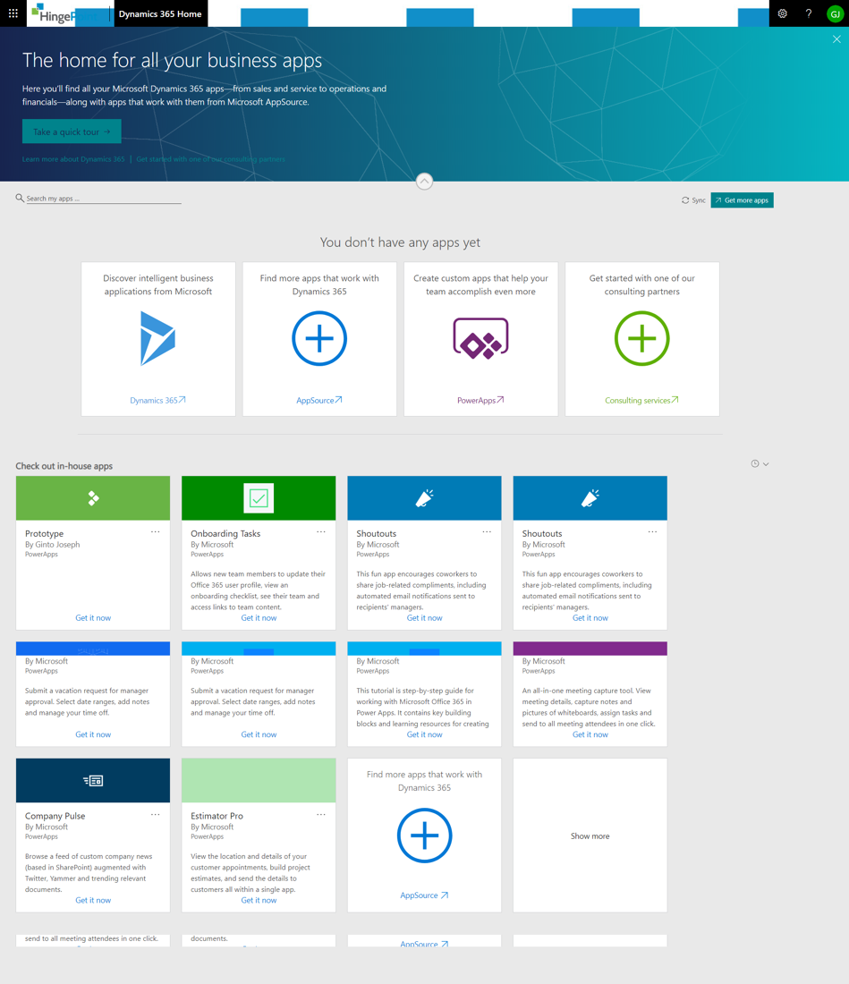The image size is (849, 984).
Task: Open Prototype card more options ellipsis
Action: click(x=155, y=532)
